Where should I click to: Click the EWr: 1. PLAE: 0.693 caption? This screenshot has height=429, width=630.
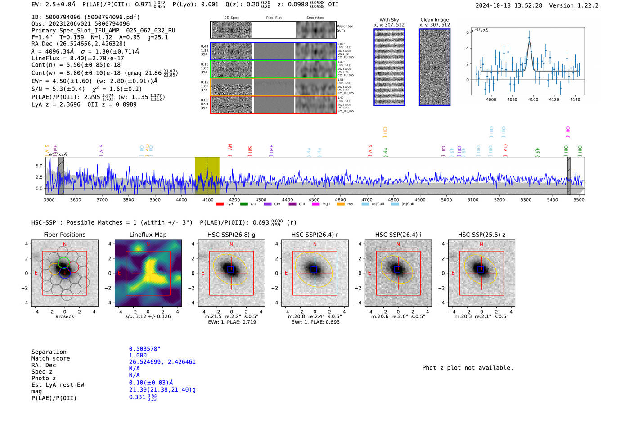pos(315,322)
